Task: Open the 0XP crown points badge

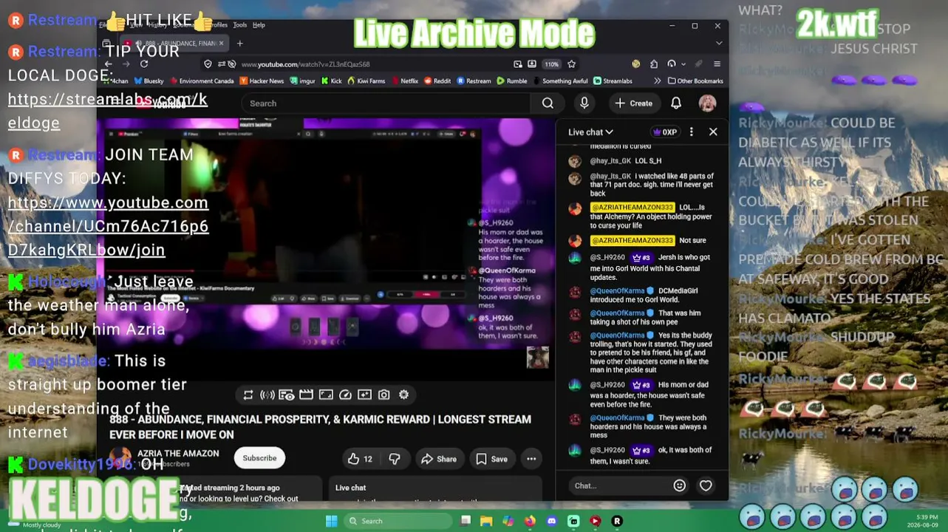Action: [x=665, y=132]
